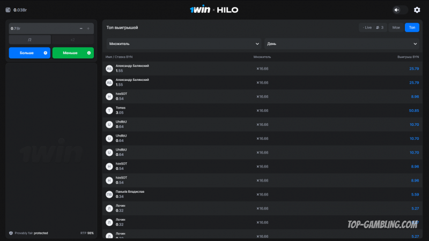This screenshot has width=429, height=241.
Task: Click the ПВ avatar of Панькія Владислав
Action: click(x=109, y=194)
